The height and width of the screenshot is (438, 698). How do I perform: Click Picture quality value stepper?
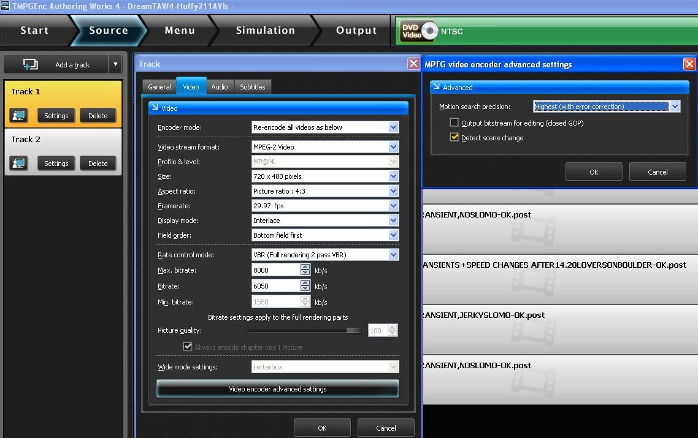[x=392, y=330]
